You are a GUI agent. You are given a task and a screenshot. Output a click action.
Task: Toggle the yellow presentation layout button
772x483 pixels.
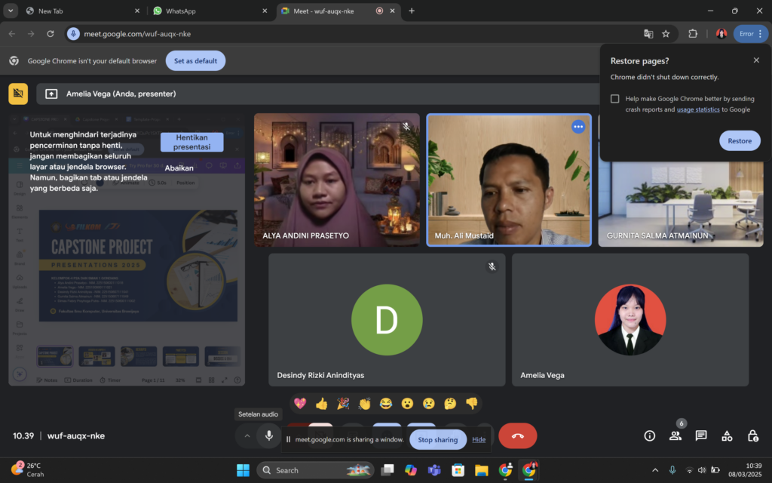point(18,94)
